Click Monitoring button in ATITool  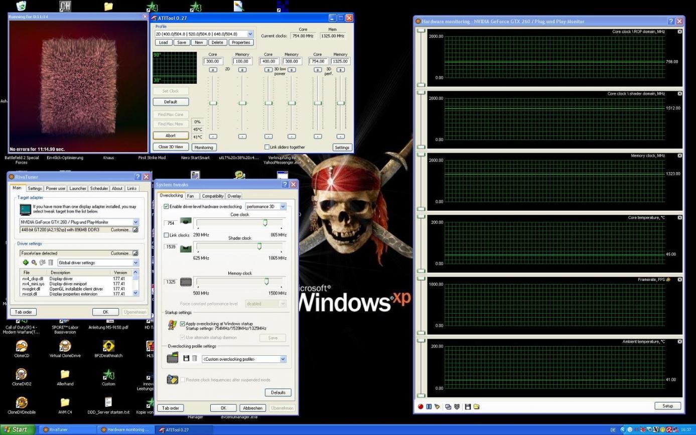tap(204, 148)
